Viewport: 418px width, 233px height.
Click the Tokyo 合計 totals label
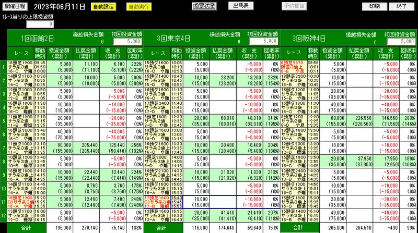(163, 228)
